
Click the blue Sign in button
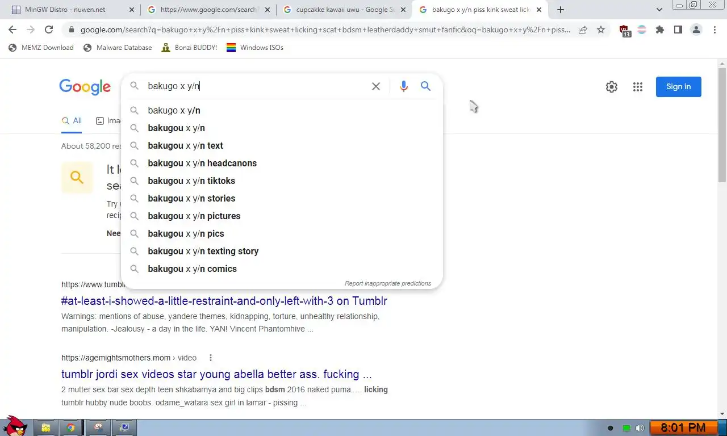tap(678, 87)
